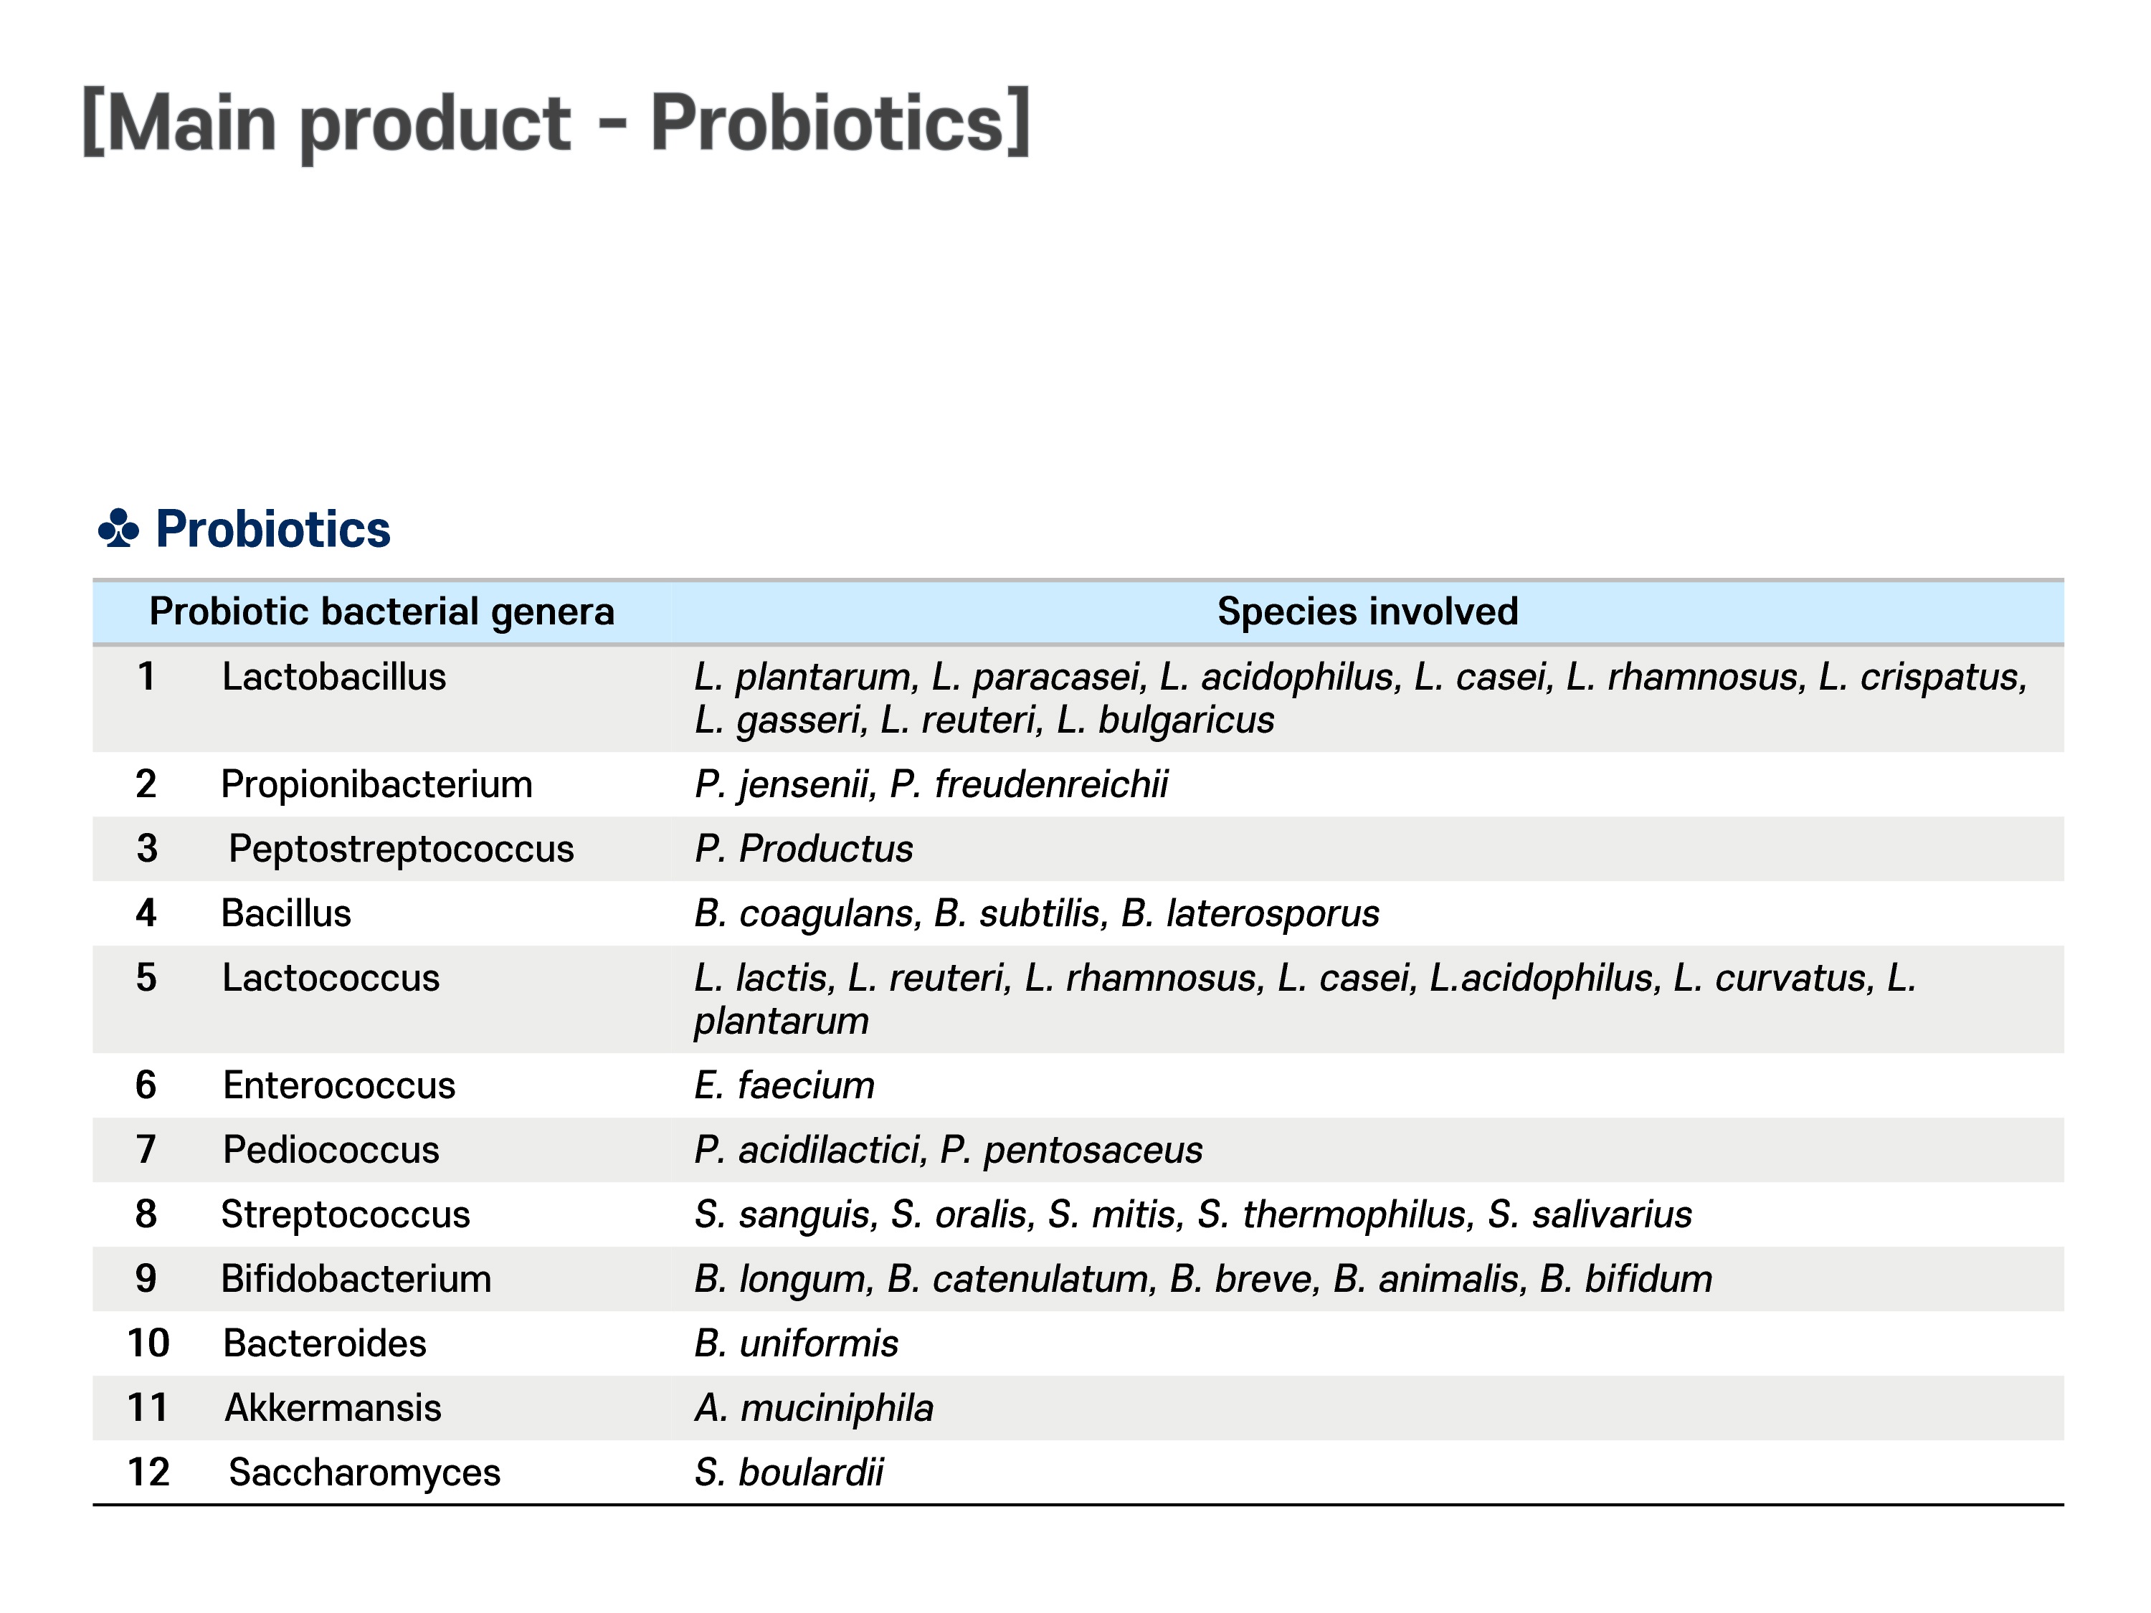The image size is (2151, 1613).
Task: Click the E. faecium species text
Action: pos(784,1086)
